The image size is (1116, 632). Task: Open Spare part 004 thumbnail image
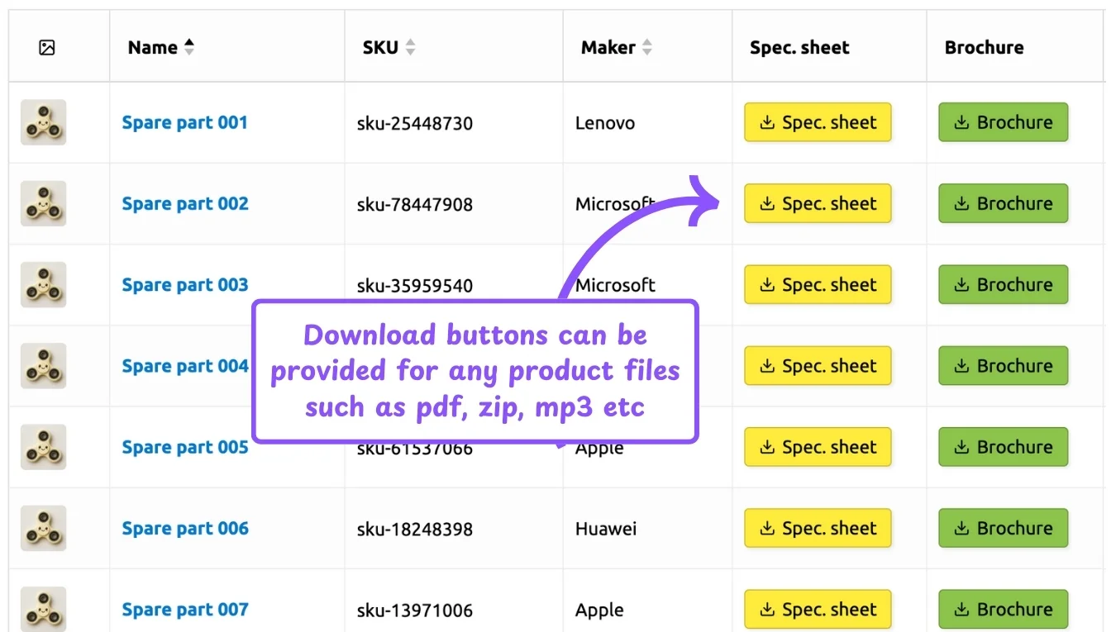(x=43, y=366)
